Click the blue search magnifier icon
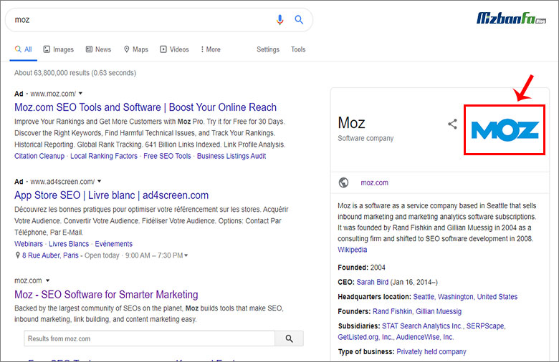 click(x=299, y=19)
